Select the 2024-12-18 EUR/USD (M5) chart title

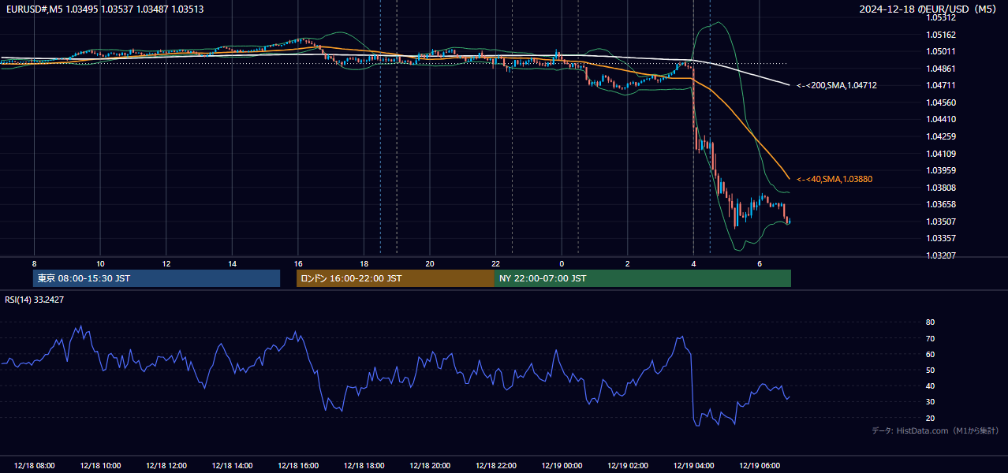(x=929, y=9)
